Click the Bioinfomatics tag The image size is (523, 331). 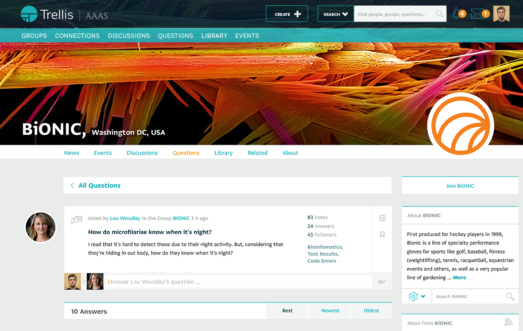325,247
